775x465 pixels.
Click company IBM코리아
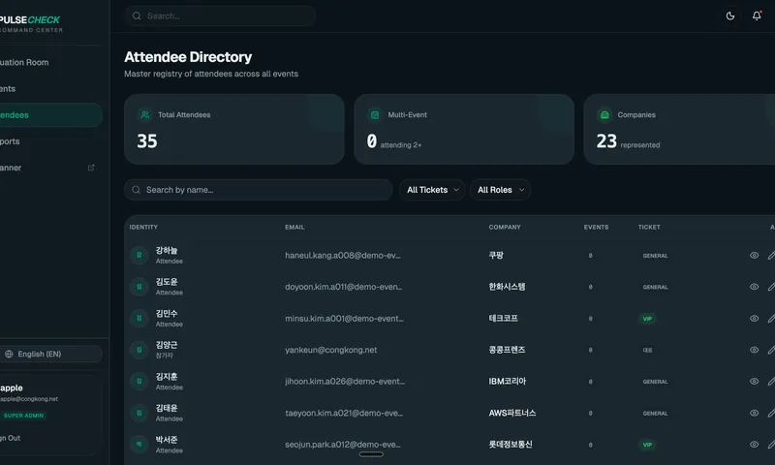[507, 382]
